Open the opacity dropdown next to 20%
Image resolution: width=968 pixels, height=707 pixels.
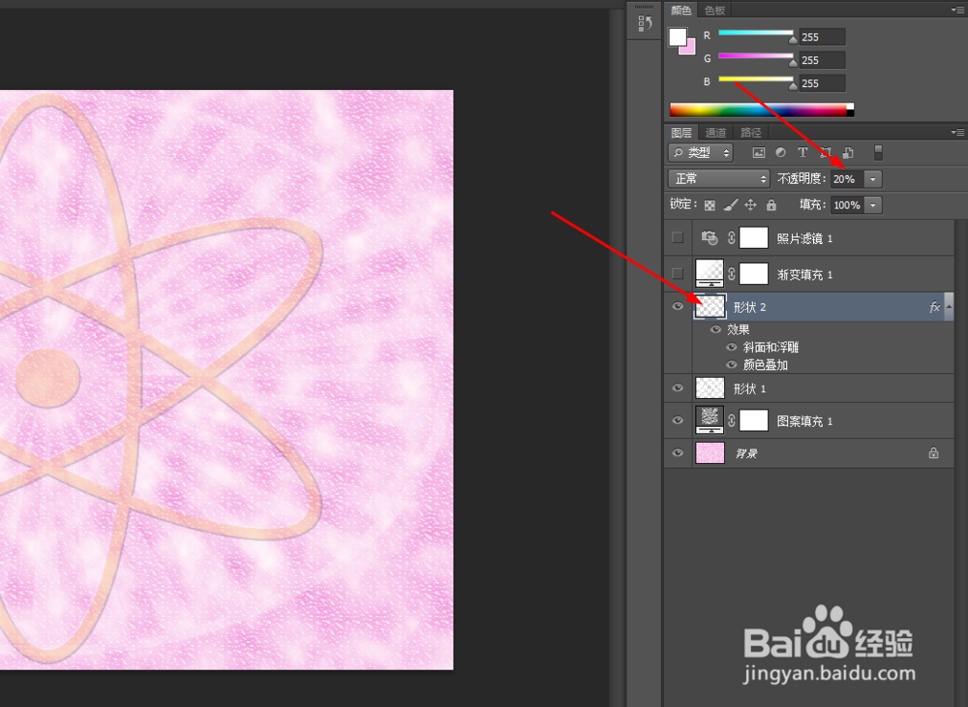pos(872,178)
